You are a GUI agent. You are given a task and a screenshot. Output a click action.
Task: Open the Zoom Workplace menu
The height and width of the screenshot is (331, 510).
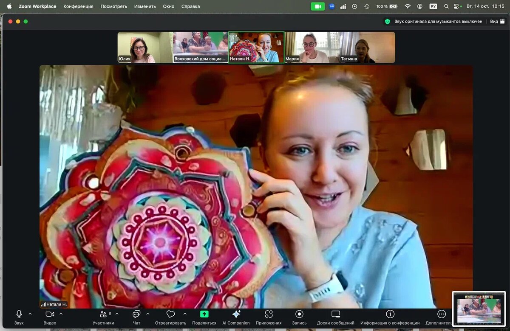37,6
